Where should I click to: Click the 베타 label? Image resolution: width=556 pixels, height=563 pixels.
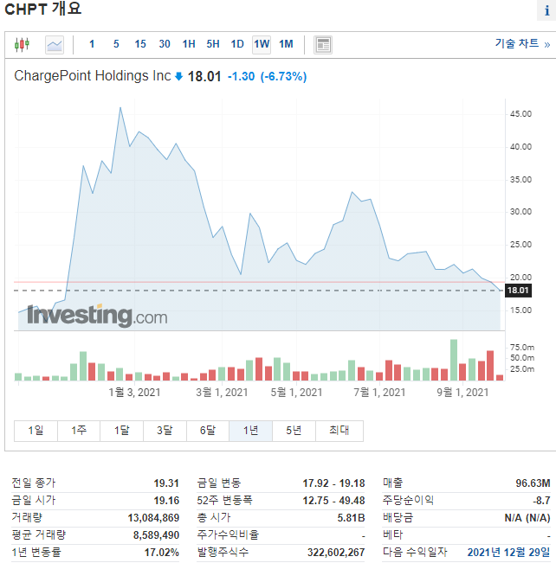coord(392,535)
